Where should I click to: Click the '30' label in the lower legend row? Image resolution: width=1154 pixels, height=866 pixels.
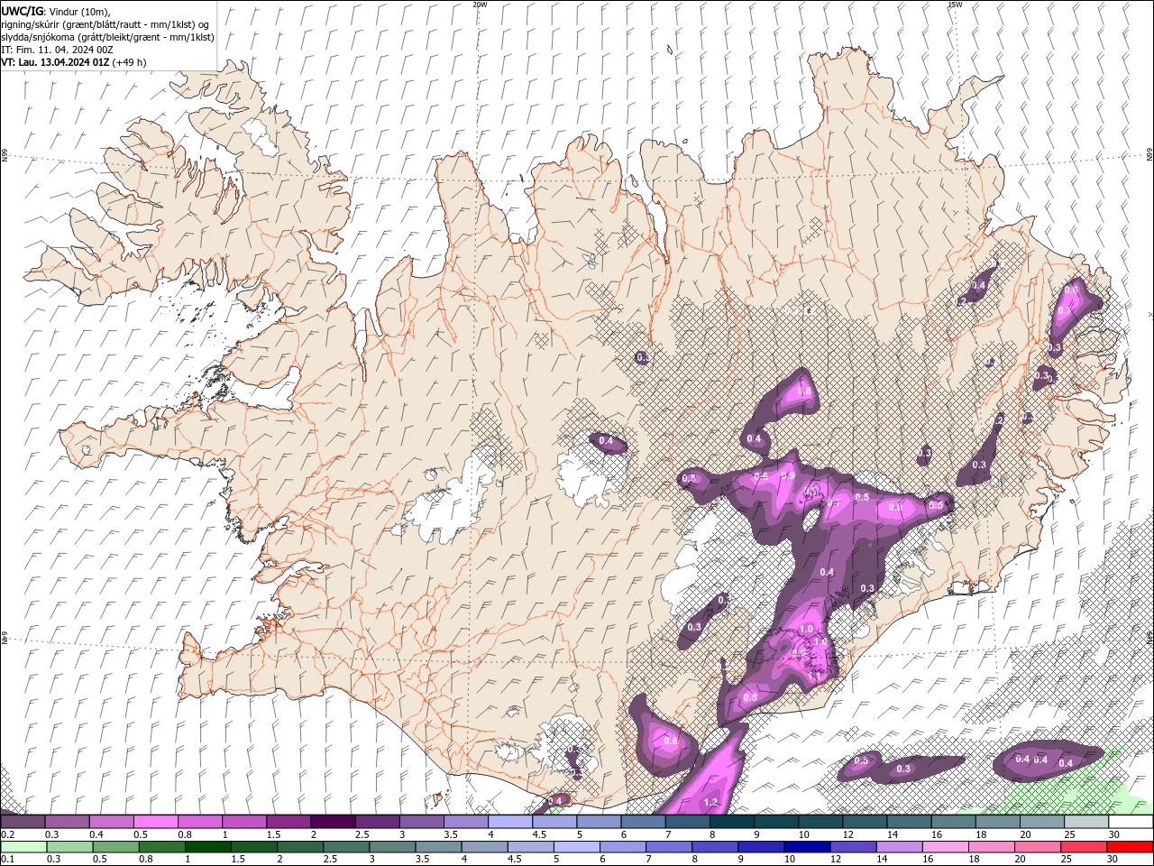(1114, 859)
